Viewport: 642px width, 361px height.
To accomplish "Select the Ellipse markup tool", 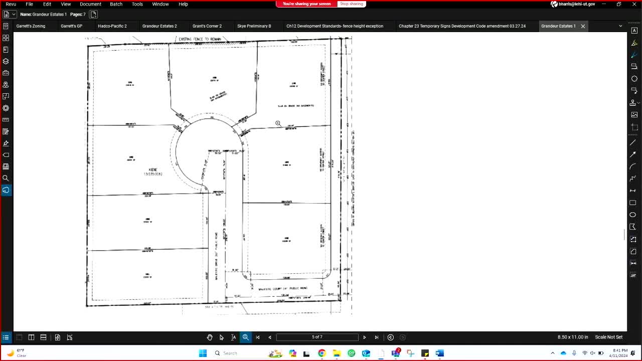I will [x=633, y=215].
